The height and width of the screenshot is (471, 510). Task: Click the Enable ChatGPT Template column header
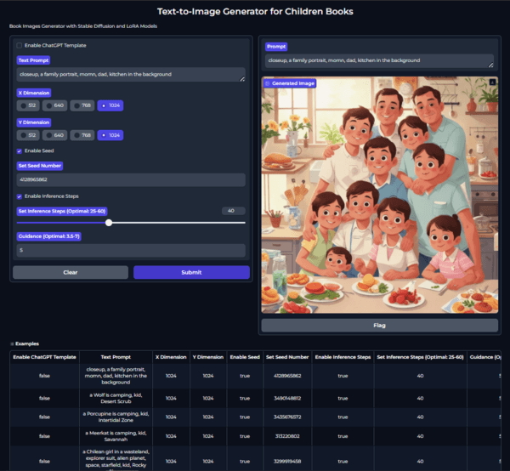(44, 357)
